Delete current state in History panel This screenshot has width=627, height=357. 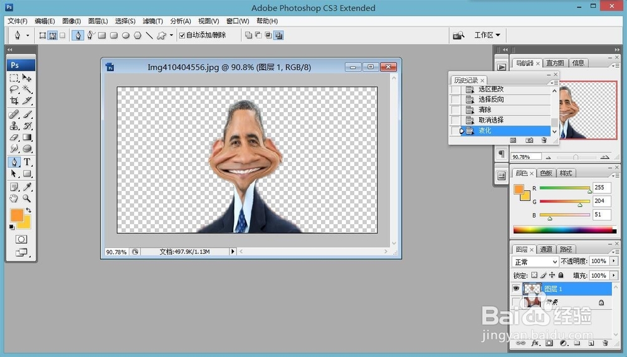pyautogui.click(x=544, y=140)
